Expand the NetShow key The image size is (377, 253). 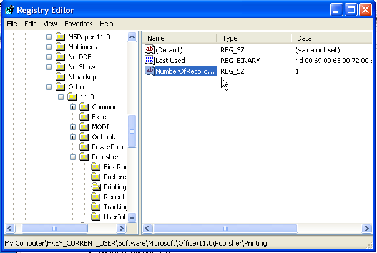click(49, 67)
